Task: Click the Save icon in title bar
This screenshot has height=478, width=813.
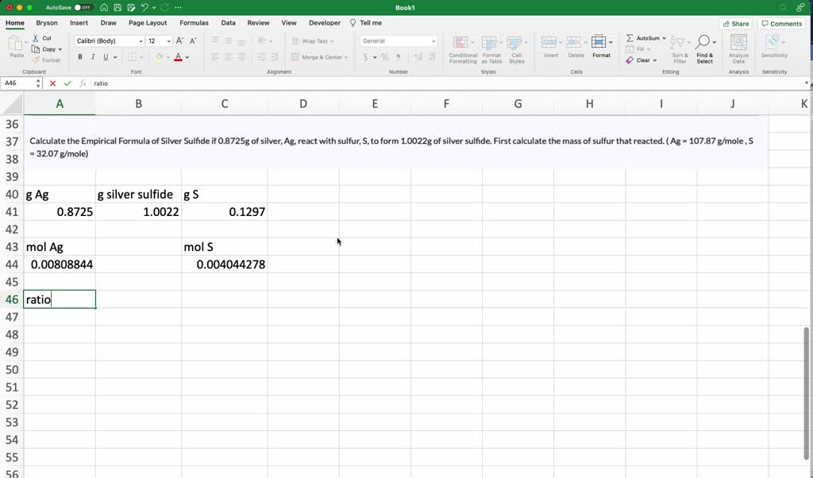Action: [117, 7]
